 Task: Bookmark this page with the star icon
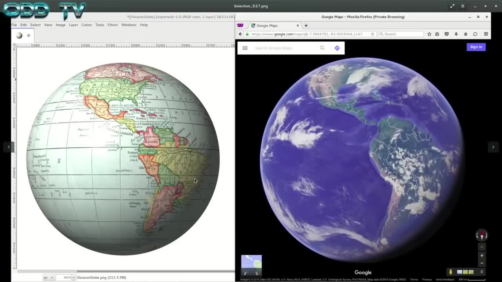click(x=429, y=34)
